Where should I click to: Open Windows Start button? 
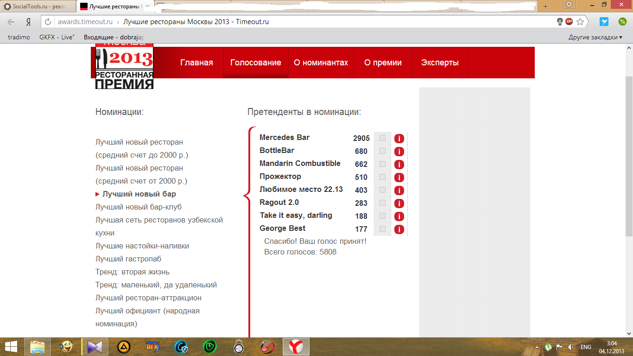[11, 347]
